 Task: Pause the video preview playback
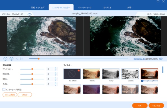pyautogui.click(x=5, y=59)
